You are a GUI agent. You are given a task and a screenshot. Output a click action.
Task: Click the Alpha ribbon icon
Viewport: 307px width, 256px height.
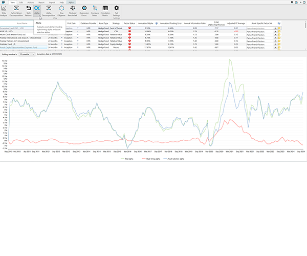click(37, 10)
